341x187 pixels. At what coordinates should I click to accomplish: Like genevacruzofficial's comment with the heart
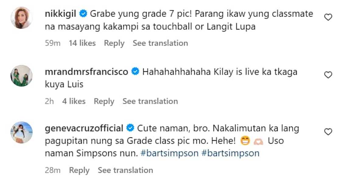328,132
